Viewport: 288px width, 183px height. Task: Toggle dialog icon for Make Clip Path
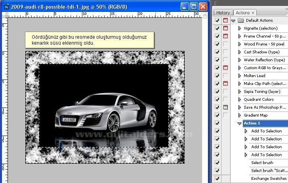click(x=225, y=83)
